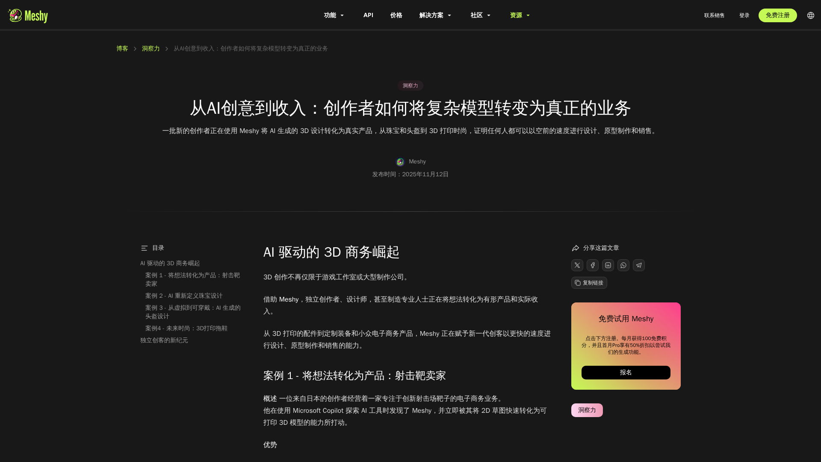
Task: Share article on Facebook
Action: pyautogui.click(x=592, y=265)
